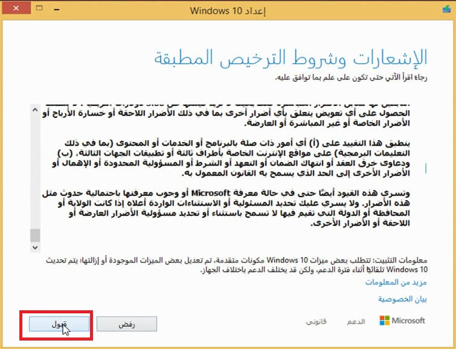Click the license text scrollbar thumb

tap(35, 235)
